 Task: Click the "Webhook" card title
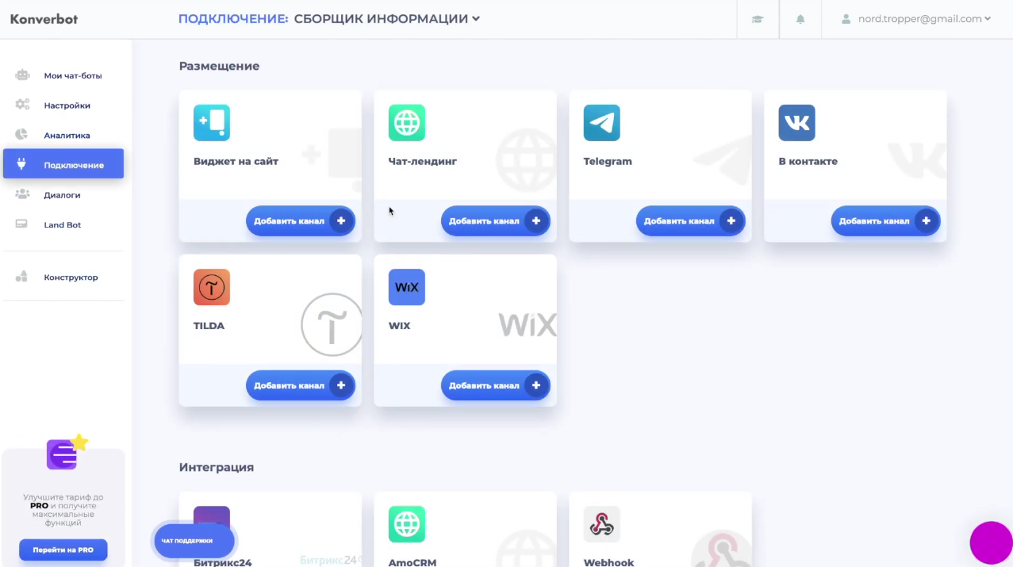coord(609,562)
